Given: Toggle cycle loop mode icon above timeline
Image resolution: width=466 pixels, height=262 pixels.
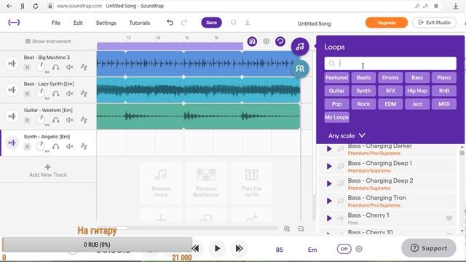Looking at the screenshot, I should [280, 41].
